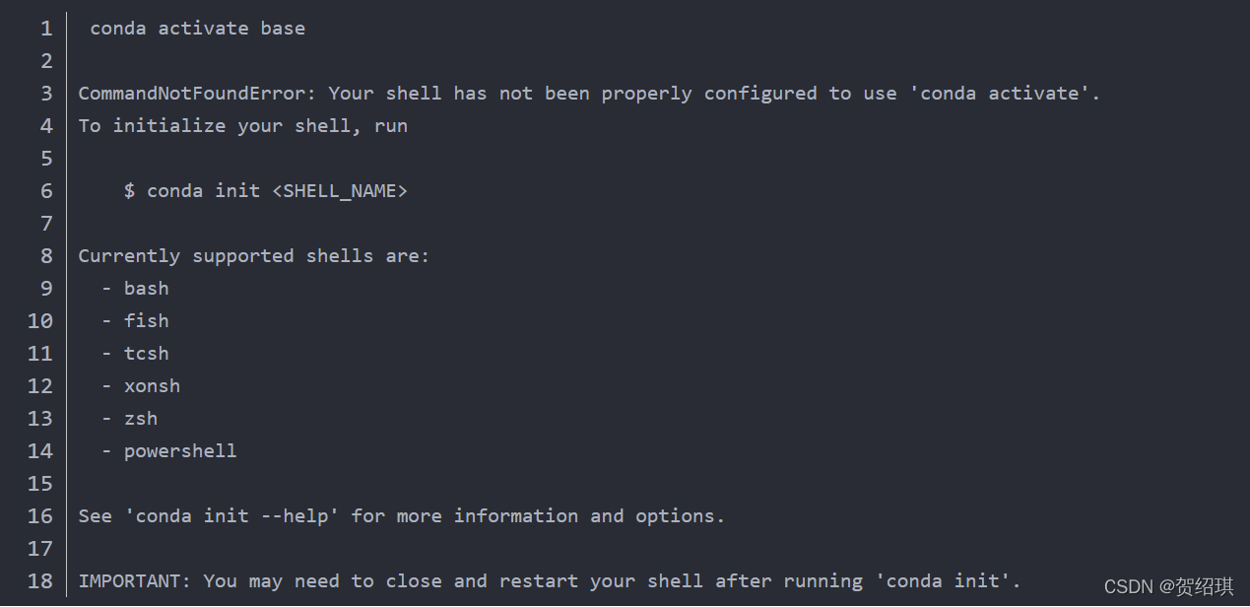This screenshot has height=607, width=1250.
Task: Click 'Currently supported shells are:' text
Action: tap(254, 256)
